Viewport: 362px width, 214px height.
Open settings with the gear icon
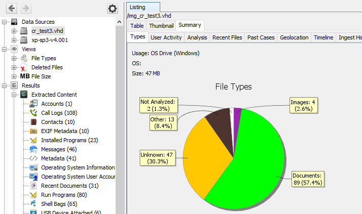click(113, 9)
